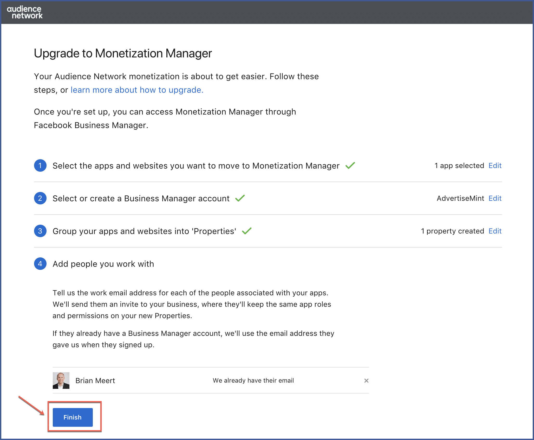Click the 'AdvertiseMint' account name text

pos(460,198)
